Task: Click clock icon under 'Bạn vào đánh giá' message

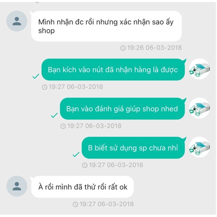Action: coord(63,126)
